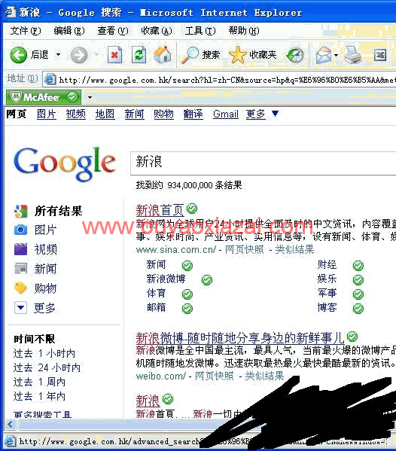Open the 查看(V) menu
The image size is (396, 451).
(112, 30)
